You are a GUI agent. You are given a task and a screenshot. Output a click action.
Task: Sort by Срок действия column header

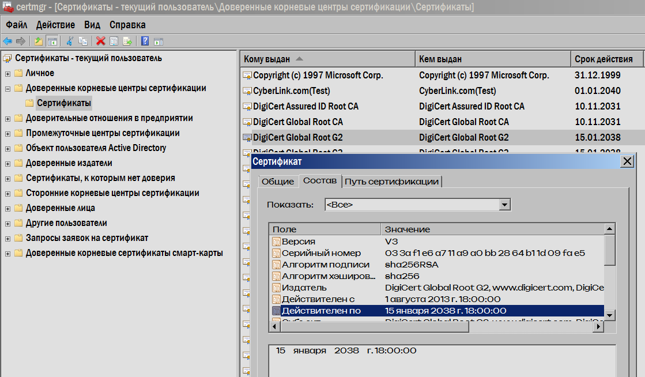click(x=607, y=59)
